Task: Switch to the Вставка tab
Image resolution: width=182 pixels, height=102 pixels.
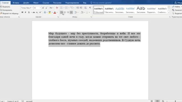Action: (x=16, y=3)
